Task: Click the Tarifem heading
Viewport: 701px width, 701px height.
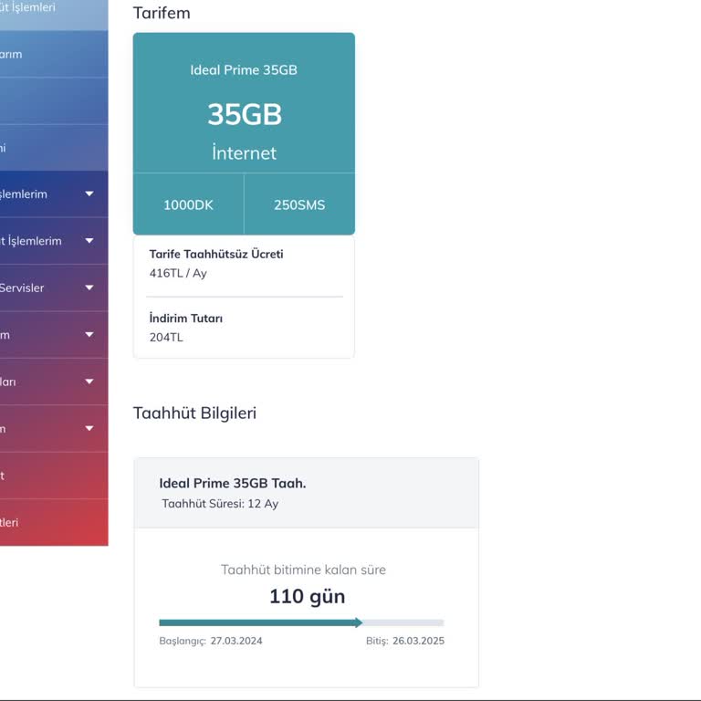Action: [x=162, y=13]
